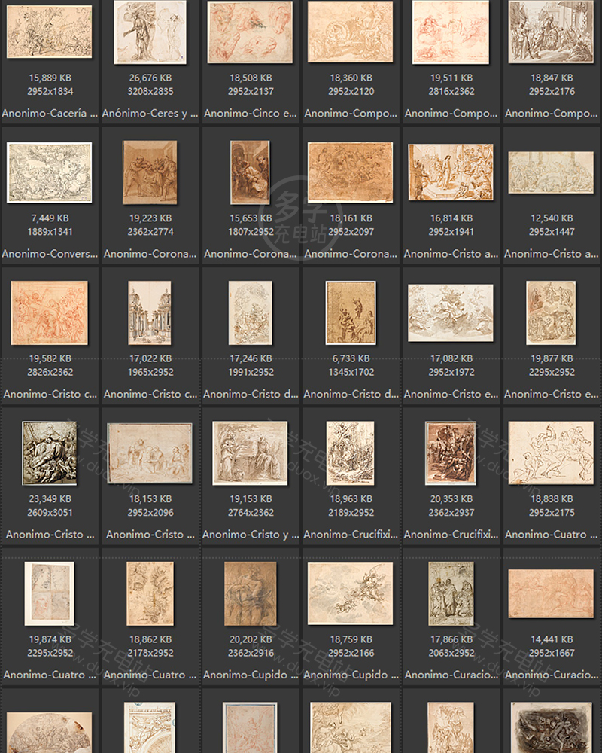Viewport: 602px width, 753px height.
Task: Click the Anonimo-Cupido thumbnail sized 2952x2166
Action: coord(350,593)
